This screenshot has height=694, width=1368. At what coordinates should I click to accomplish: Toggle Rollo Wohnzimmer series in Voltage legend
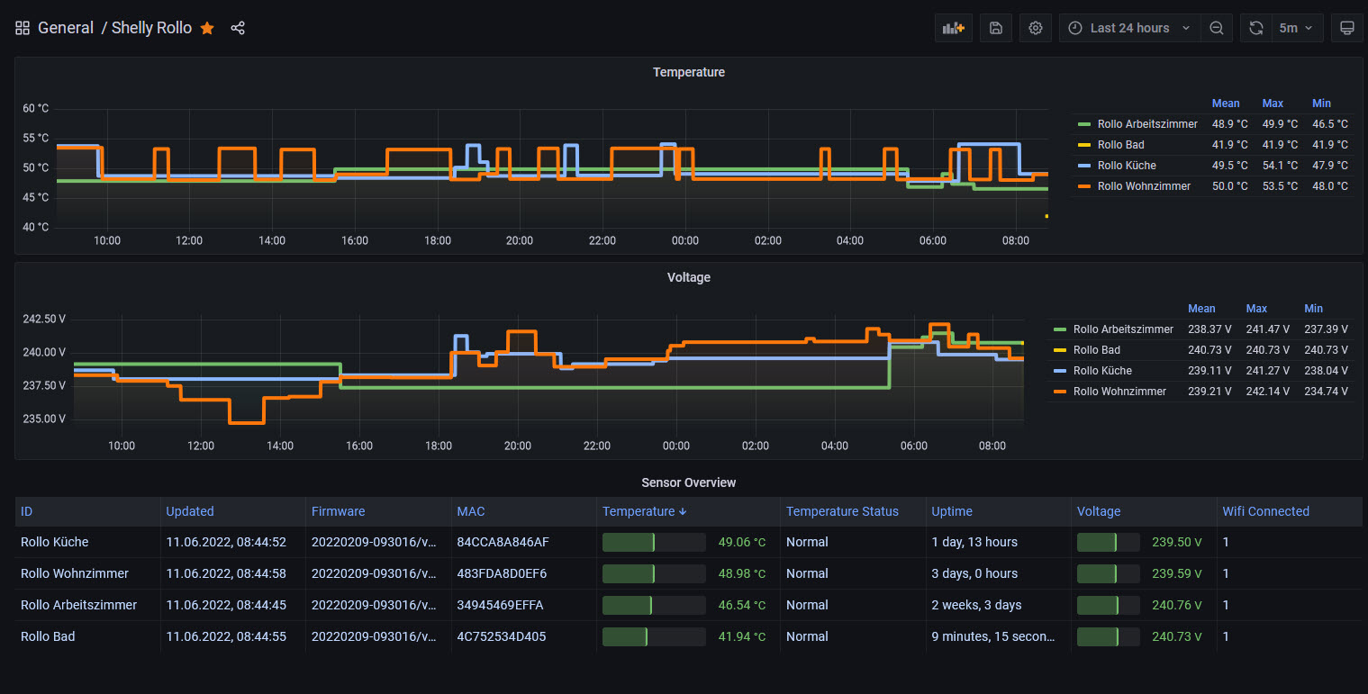point(1119,392)
